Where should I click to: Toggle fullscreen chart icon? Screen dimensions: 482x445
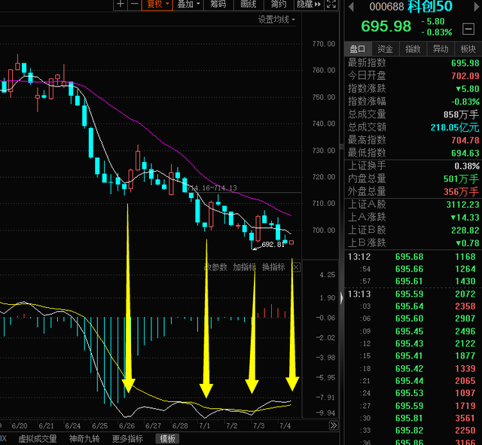[x=331, y=5]
